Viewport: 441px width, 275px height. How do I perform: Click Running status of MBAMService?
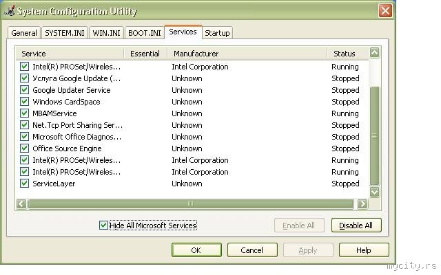(x=345, y=113)
